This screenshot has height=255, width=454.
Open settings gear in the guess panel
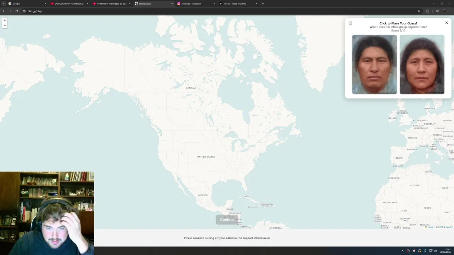(350, 23)
